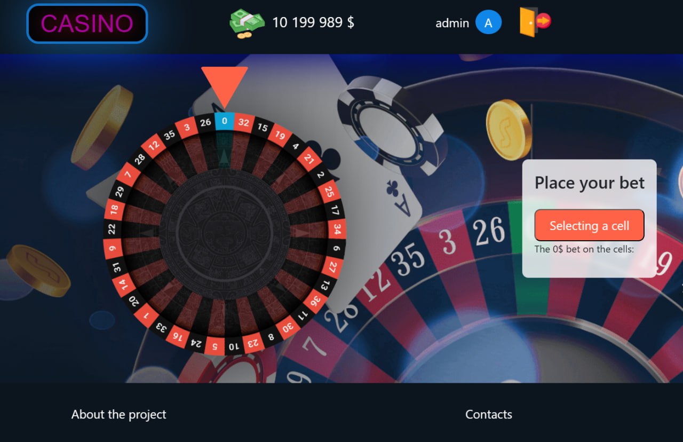Screen dimensions: 683x442
Task: Click the red 21 wheel cell
Action: point(308,158)
